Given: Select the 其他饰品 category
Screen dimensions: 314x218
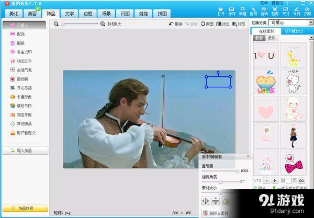Looking at the screenshot, I should point(21,123).
